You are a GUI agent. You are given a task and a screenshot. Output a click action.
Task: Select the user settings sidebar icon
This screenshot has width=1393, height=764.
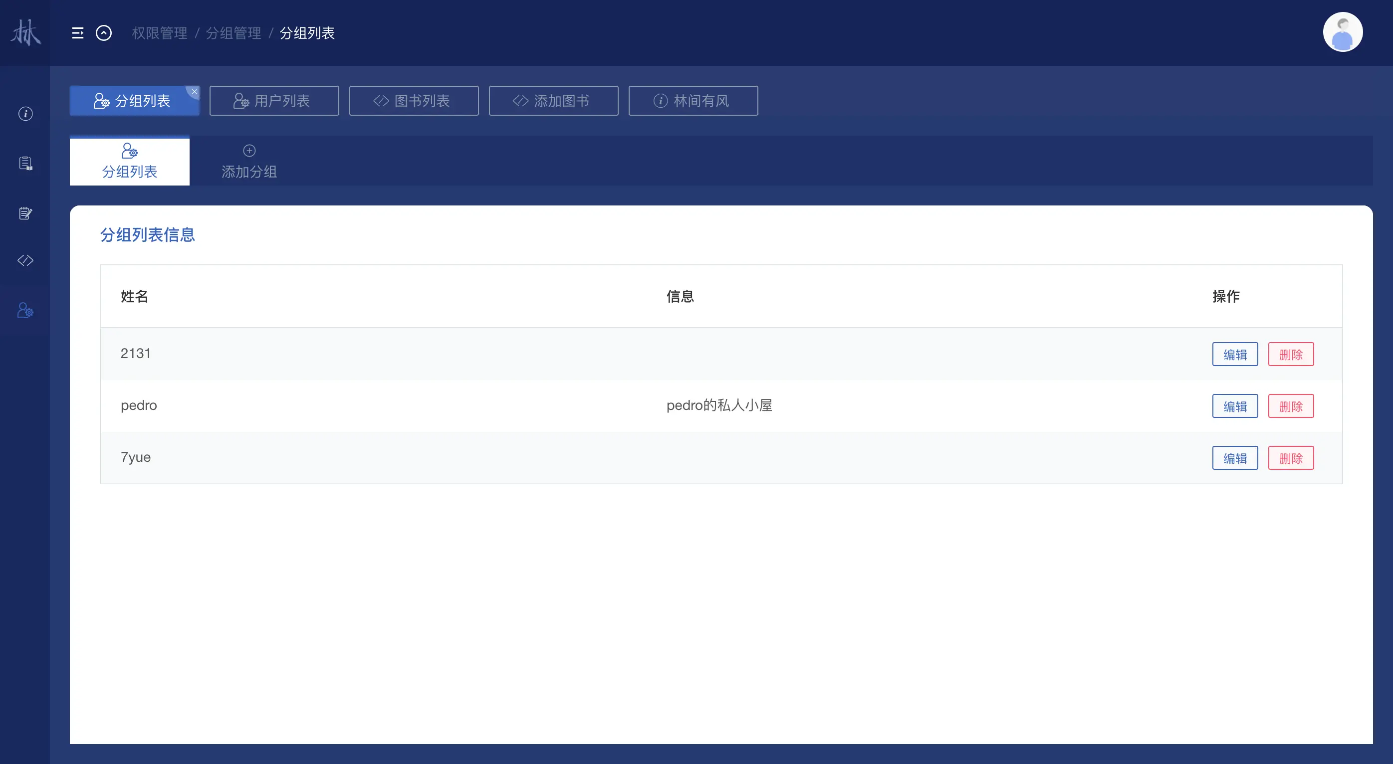click(x=25, y=310)
